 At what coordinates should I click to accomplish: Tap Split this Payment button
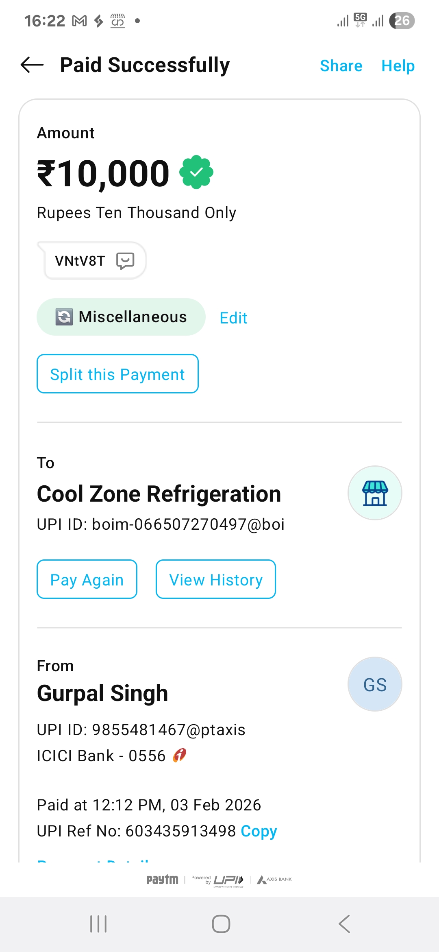117,374
